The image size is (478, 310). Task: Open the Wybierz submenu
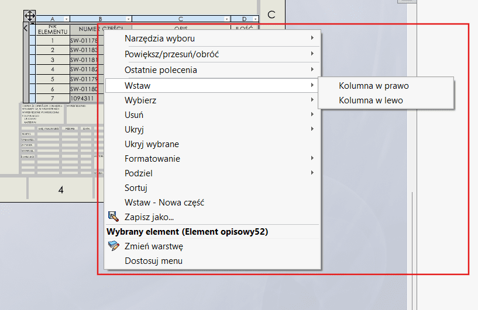(140, 100)
